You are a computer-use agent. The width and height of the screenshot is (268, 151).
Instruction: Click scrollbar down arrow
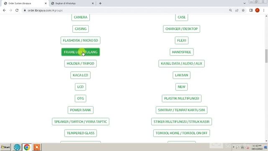tap(266, 141)
